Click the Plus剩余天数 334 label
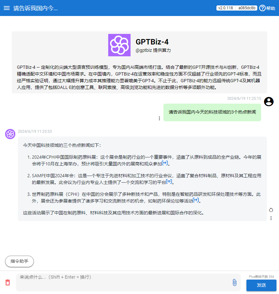The width and height of the screenshot is (279, 294). tap(261, 276)
